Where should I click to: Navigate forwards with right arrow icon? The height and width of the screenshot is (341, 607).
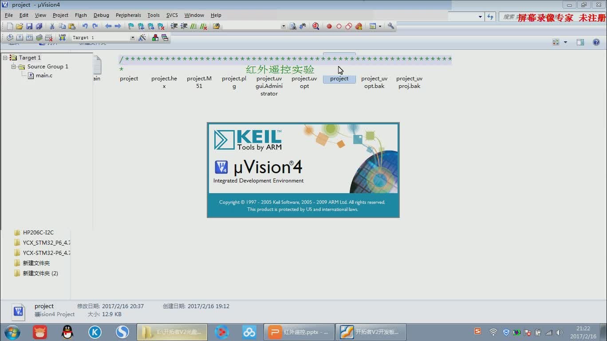click(118, 26)
